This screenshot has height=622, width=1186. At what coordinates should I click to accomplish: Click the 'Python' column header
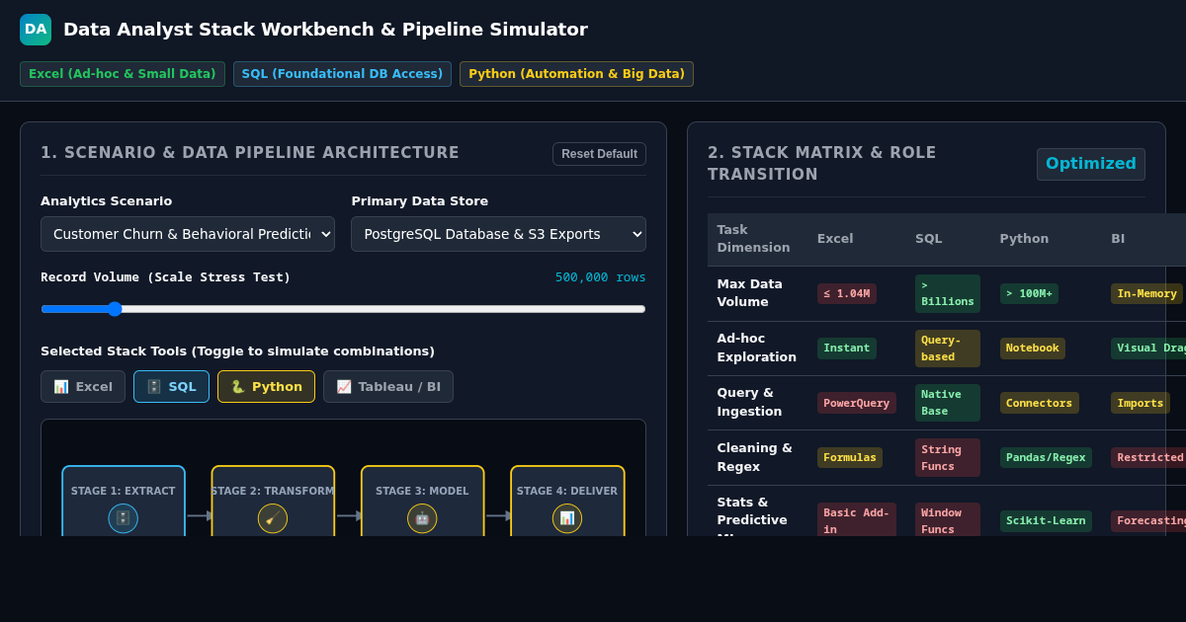point(1022,239)
